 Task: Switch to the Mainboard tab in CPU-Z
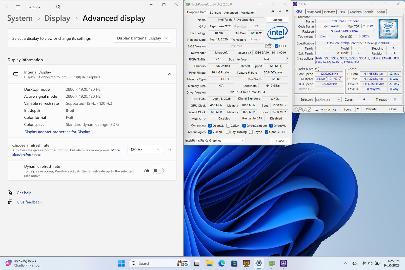313,12
